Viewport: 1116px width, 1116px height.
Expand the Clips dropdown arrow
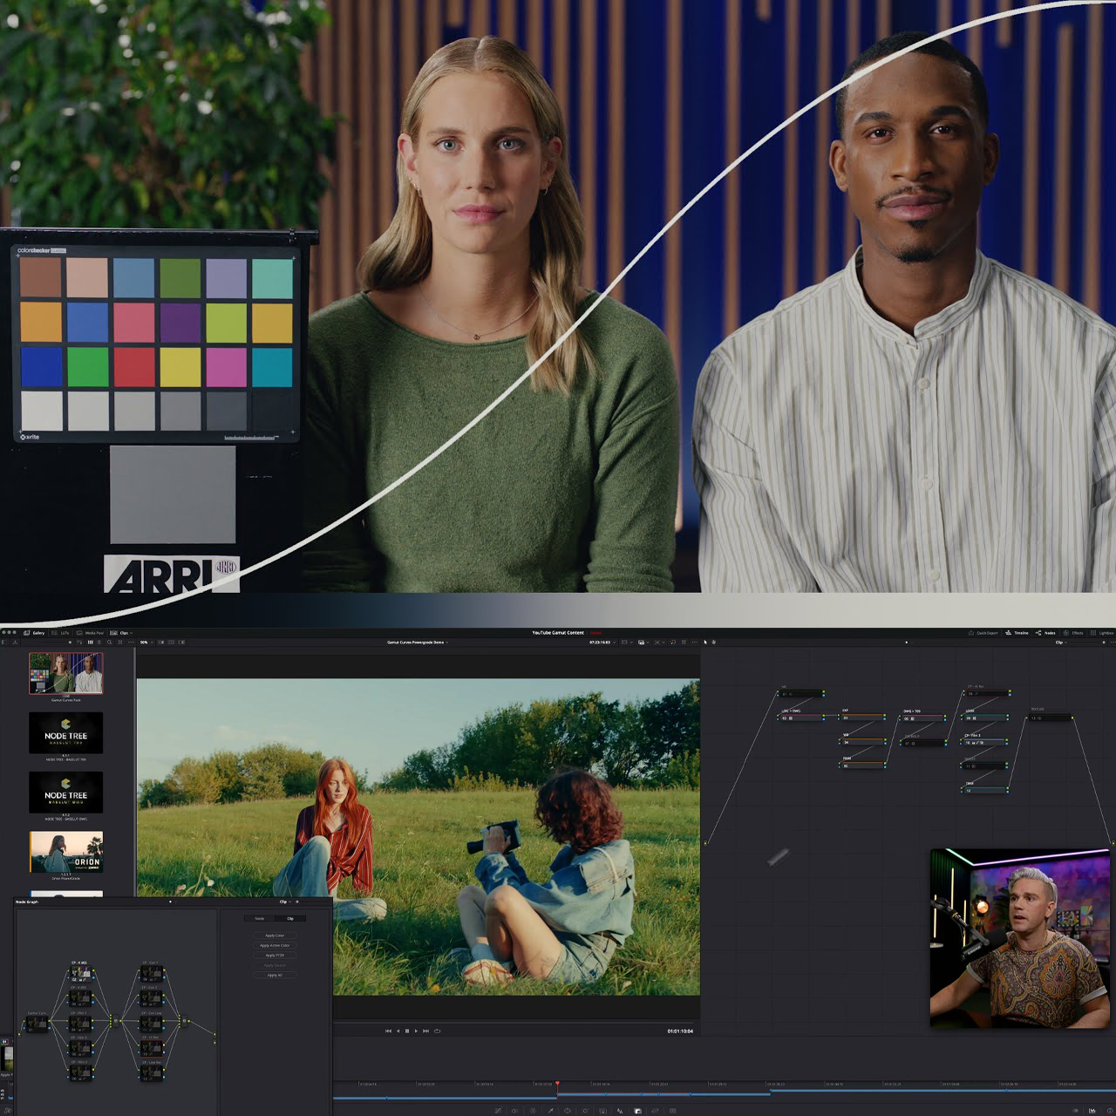point(133,633)
